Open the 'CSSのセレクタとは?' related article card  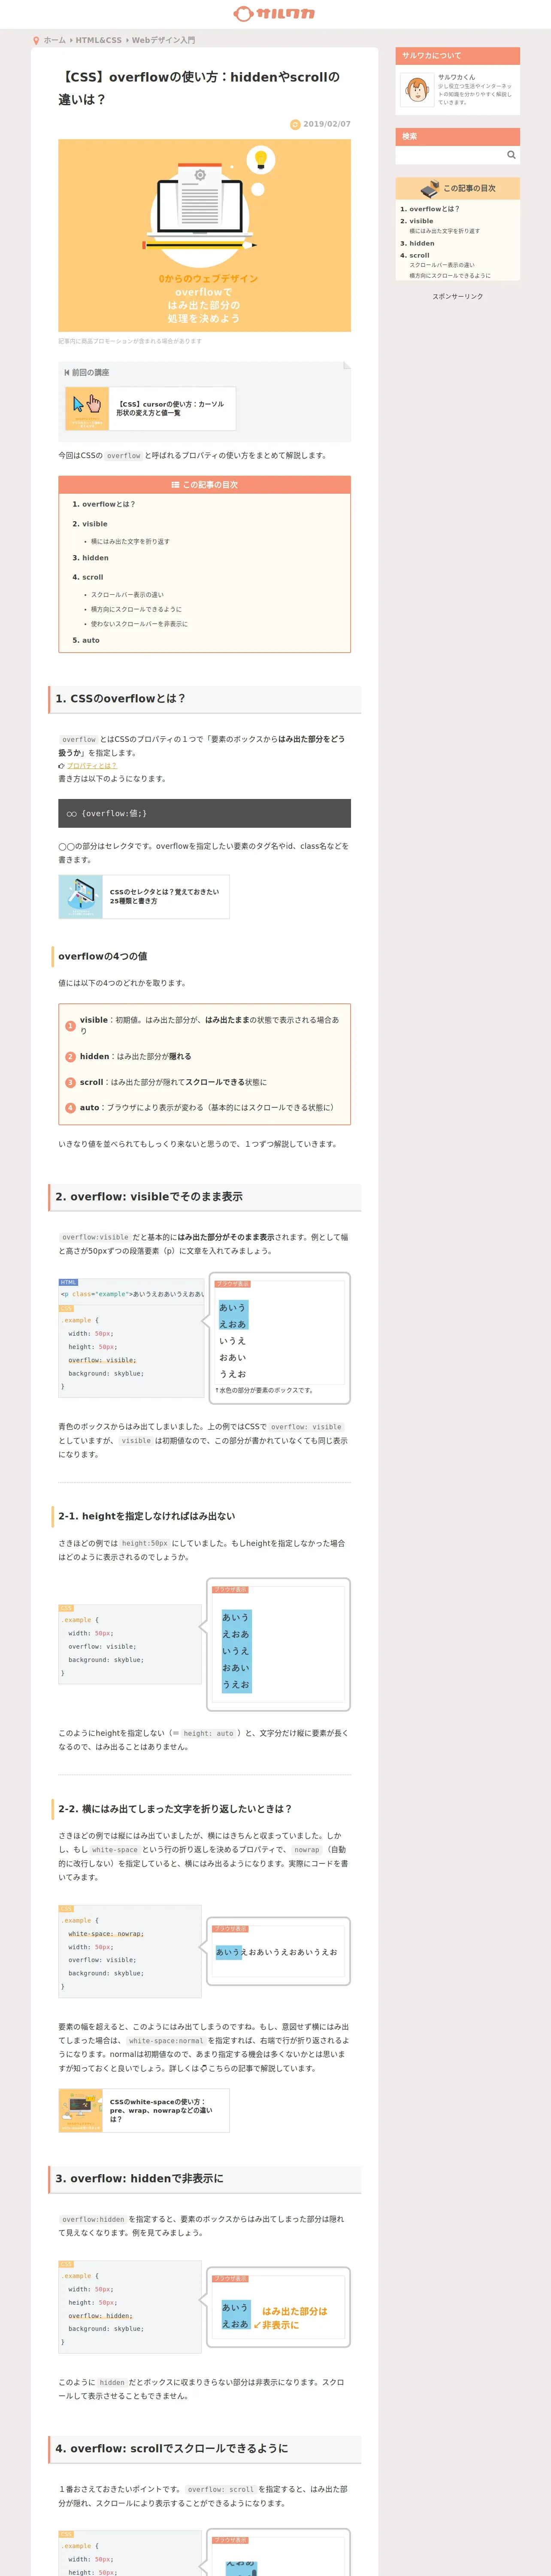(x=144, y=897)
